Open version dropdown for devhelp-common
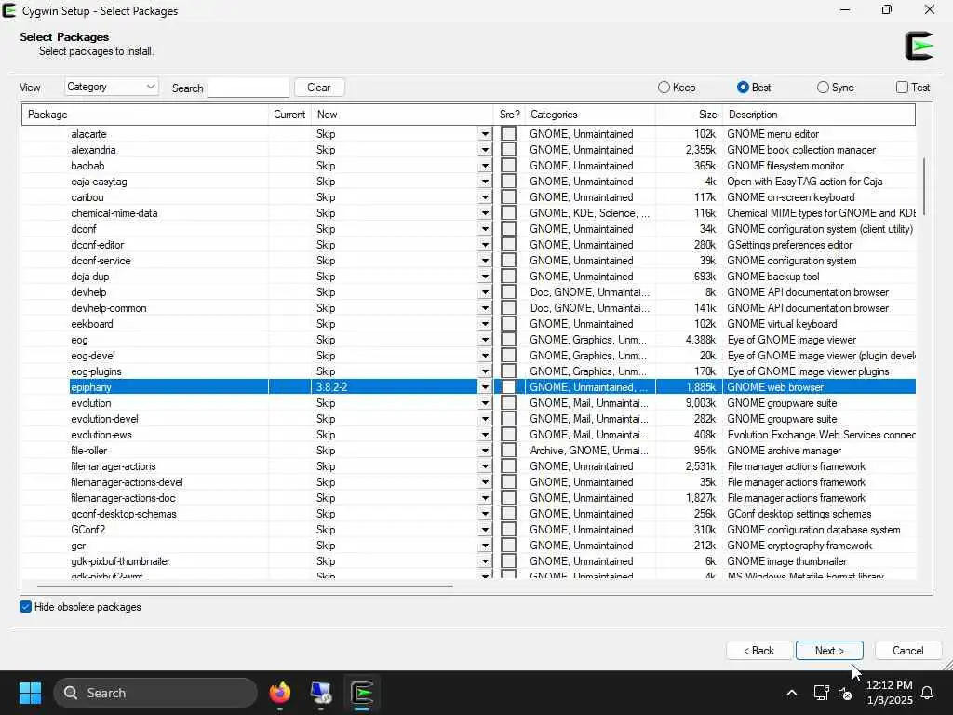 [485, 308]
